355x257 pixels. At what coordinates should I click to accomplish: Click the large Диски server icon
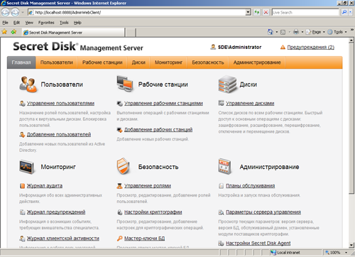(227, 84)
